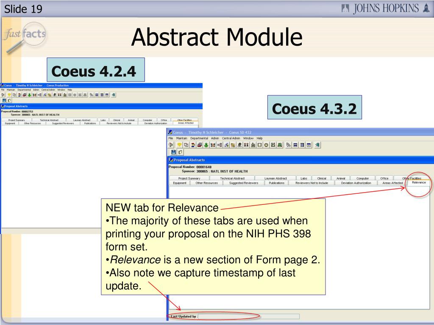The height and width of the screenshot is (325, 434).
Task: Select the Animal tab in Coeus 4.3.2
Action: [x=341, y=178]
